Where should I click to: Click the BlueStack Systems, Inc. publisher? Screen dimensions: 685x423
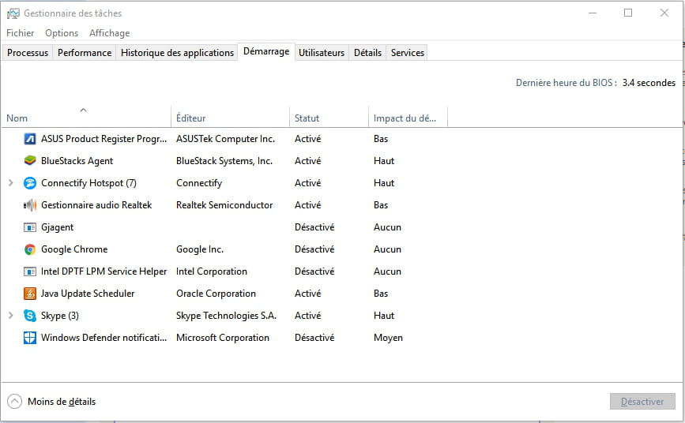224,161
